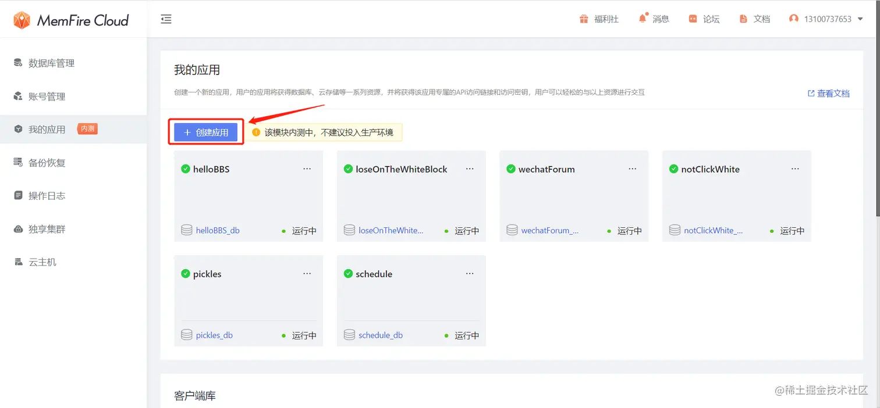The image size is (880, 408).
Task: Open the notClickWhite_... database link
Action: pyautogui.click(x=714, y=230)
